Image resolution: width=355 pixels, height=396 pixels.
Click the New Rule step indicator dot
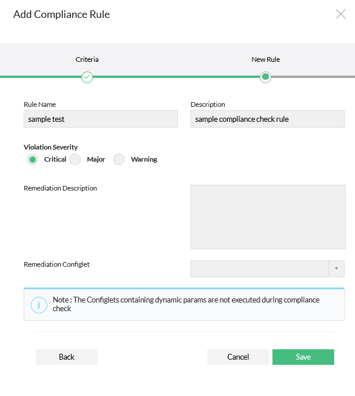click(266, 77)
